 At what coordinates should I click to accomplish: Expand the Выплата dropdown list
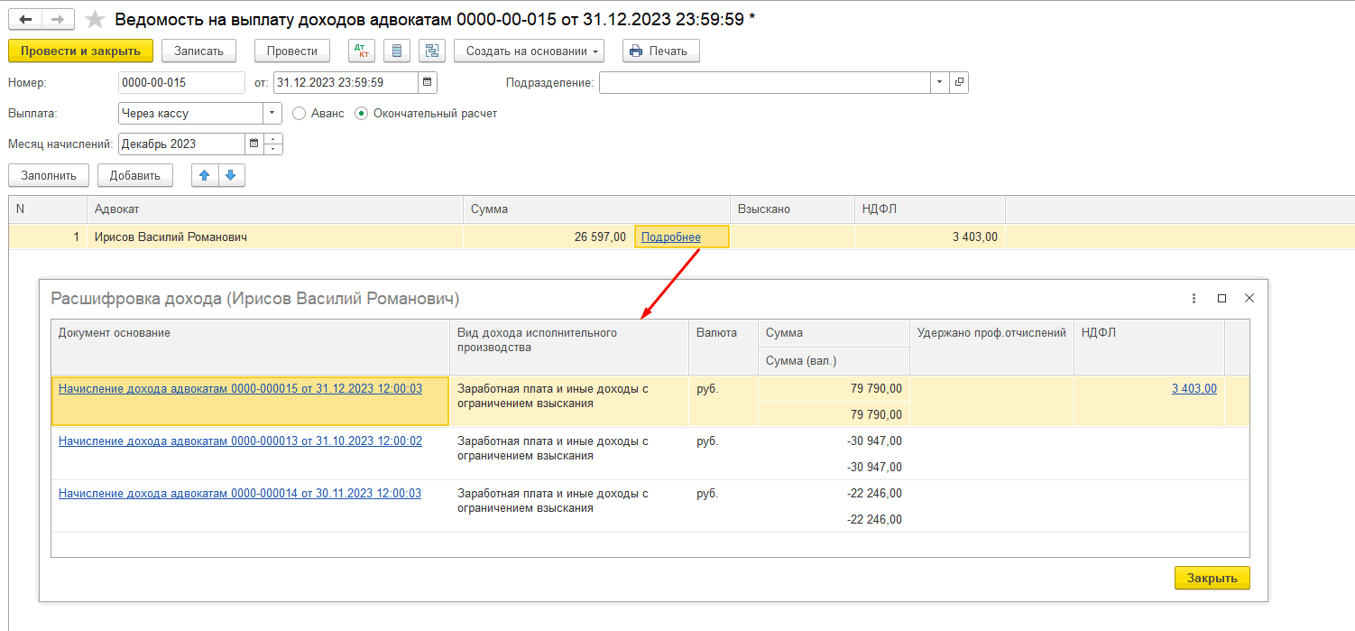pyautogui.click(x=272, y=114)
